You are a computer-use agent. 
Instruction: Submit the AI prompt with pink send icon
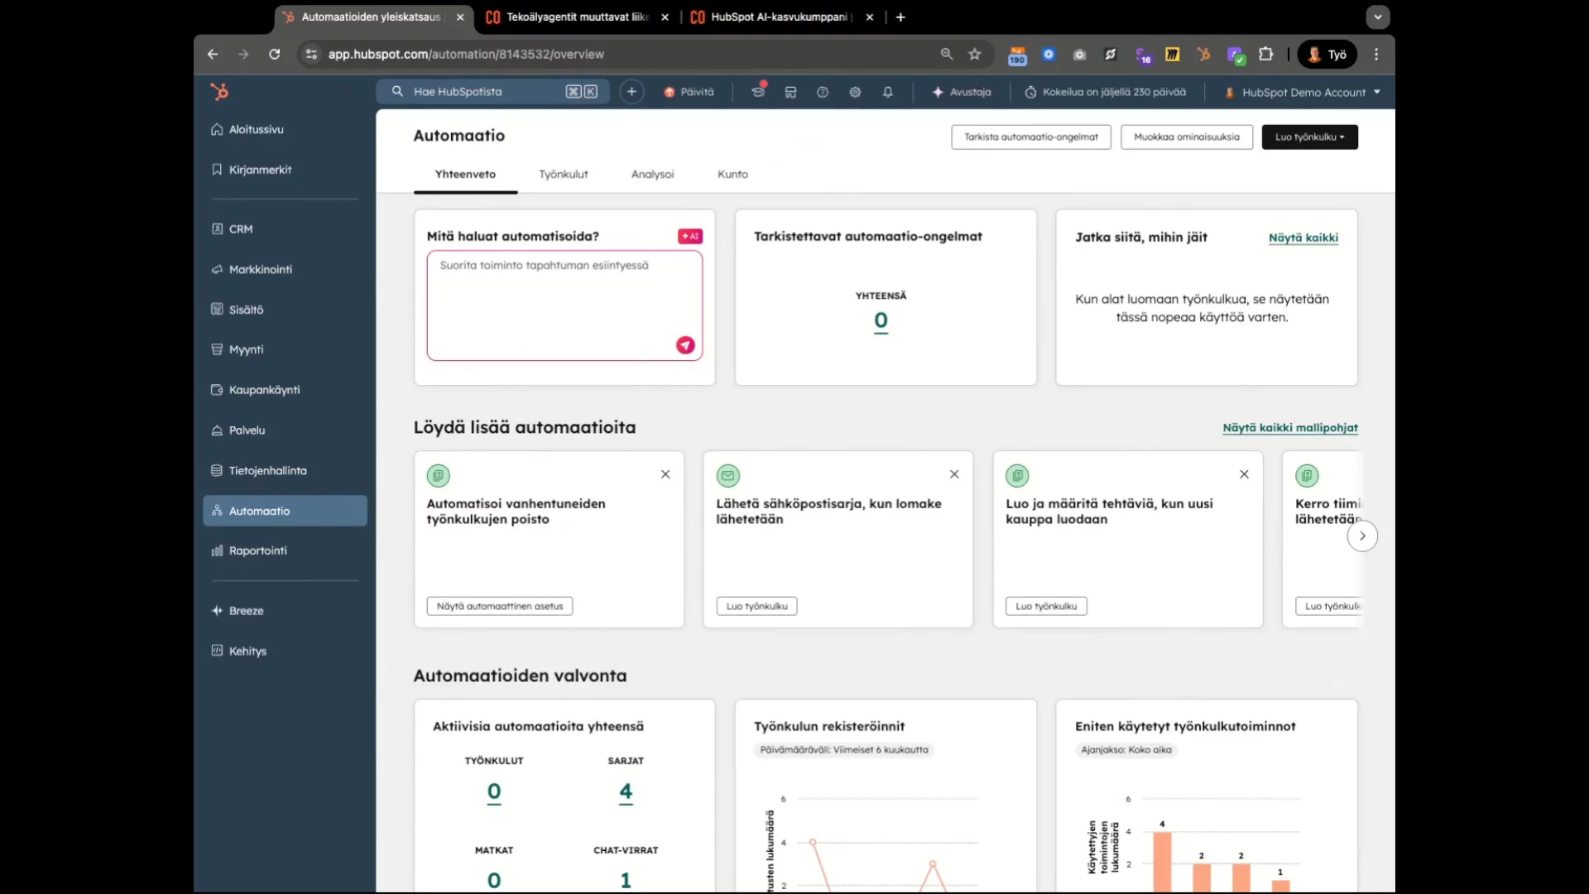click(685, 345)
